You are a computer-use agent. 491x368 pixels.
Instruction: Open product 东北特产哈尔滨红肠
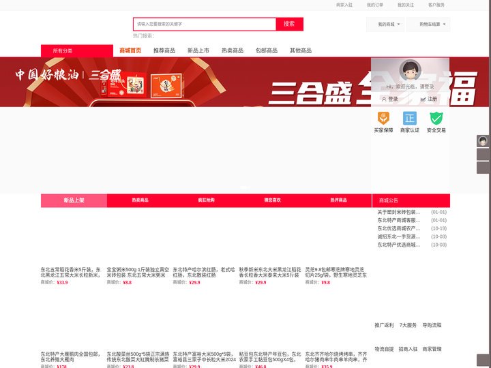204,272
